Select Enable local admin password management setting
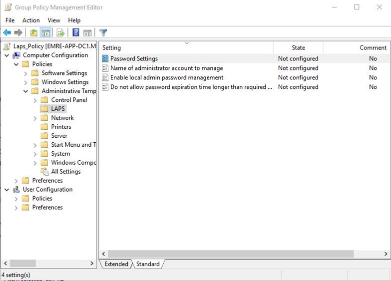 coord(166,78)
